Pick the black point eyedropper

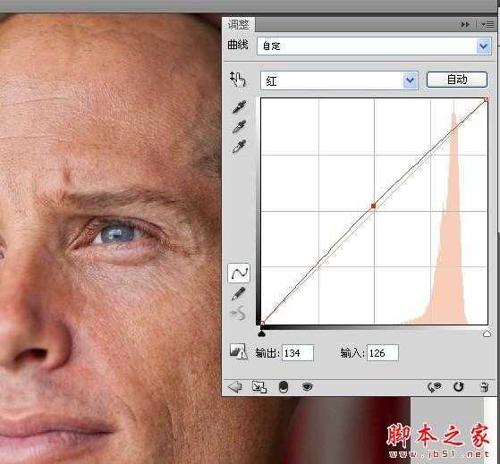(x=239, y=106)
